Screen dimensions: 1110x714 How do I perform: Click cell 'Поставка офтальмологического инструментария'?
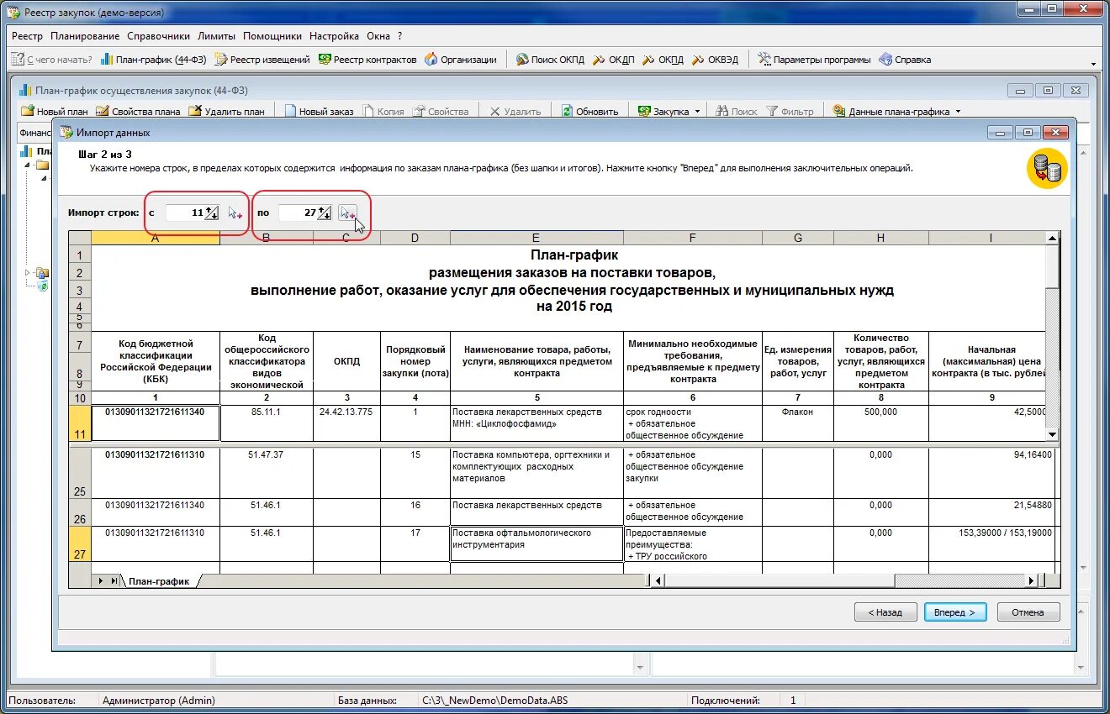pos(536,543)
